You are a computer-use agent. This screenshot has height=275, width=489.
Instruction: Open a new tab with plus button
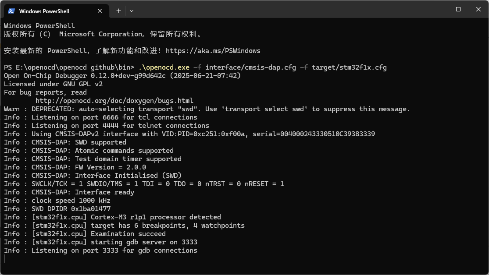click(x=118, y=11)
